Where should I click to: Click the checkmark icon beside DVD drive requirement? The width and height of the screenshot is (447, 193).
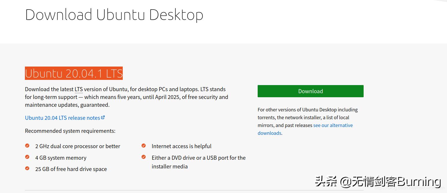point(144,157)
